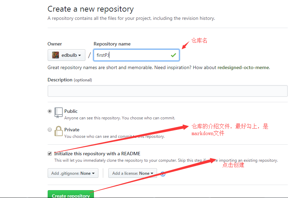This screenshot has height=198, width=288.
Task: Click the license info circle icon
Action: coord(163,174)
